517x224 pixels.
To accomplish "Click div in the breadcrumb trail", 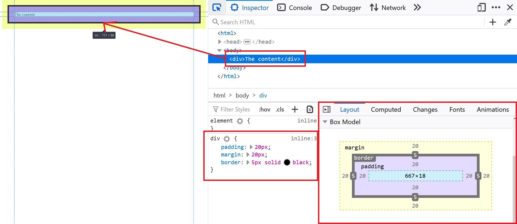I will pos(263,95).
